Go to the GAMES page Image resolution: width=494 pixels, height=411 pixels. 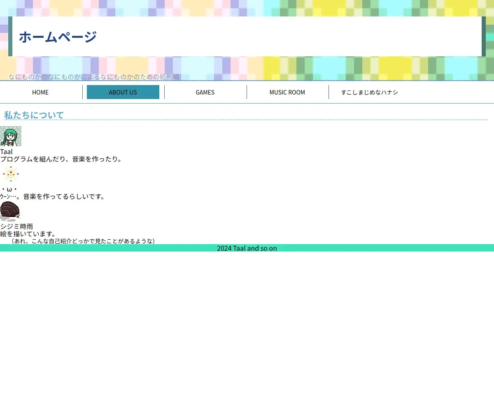point(205,92)
